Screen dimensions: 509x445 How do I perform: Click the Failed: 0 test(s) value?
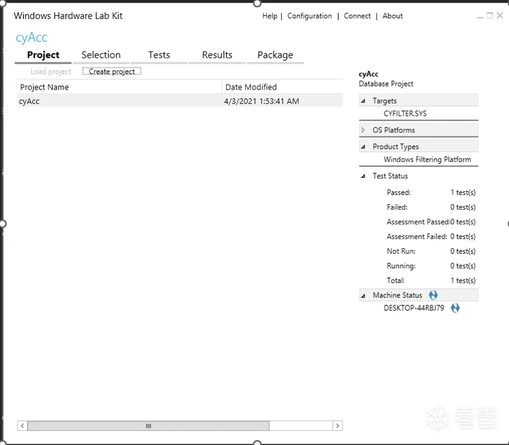pyautogui.click(x=463, y=207)
